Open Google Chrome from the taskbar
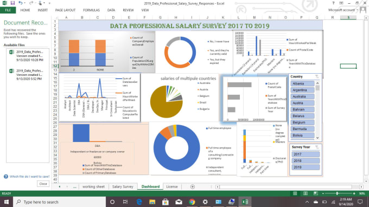Screen dimensions: 369x207 pyautogui.click(x=192, y=202)
